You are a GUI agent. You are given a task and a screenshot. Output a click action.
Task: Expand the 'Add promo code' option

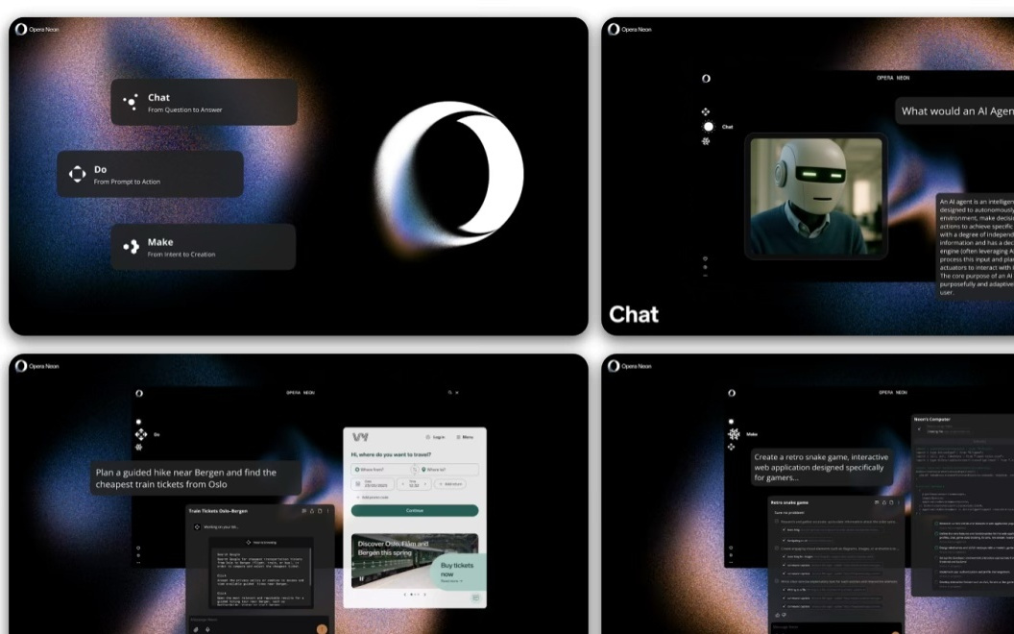[373, 498]
